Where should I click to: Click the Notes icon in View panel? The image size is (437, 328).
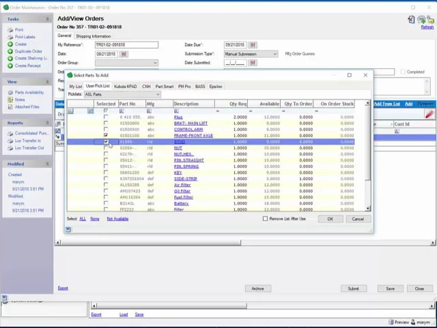[10, 100]
